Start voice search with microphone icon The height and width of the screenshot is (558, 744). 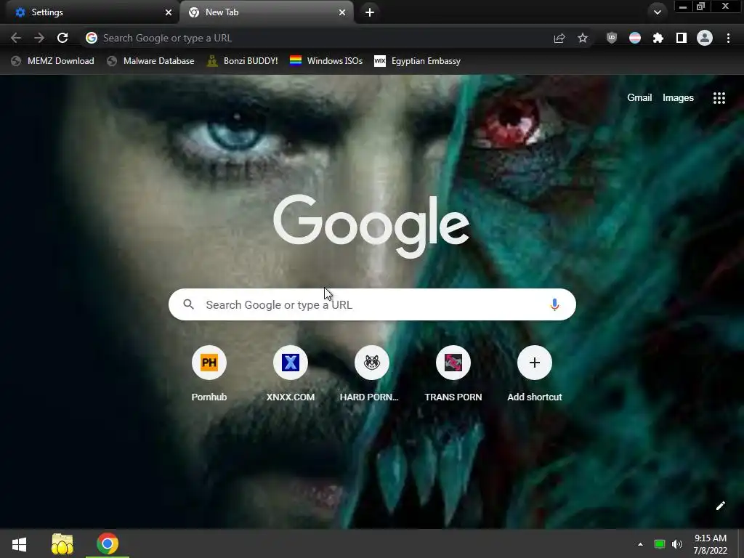[554, 304]
